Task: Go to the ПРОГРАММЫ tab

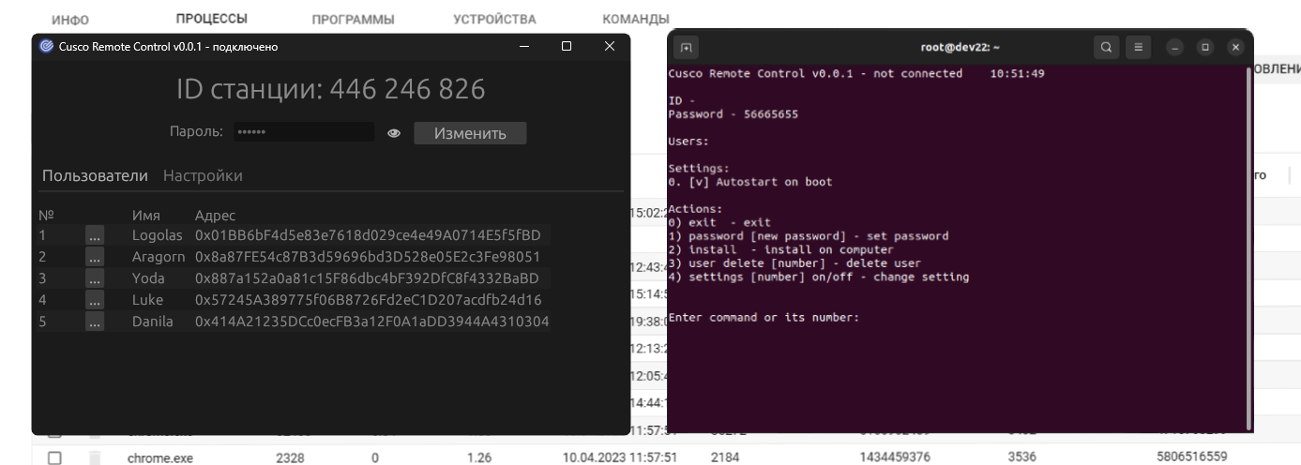Action: tap(353, 20)
